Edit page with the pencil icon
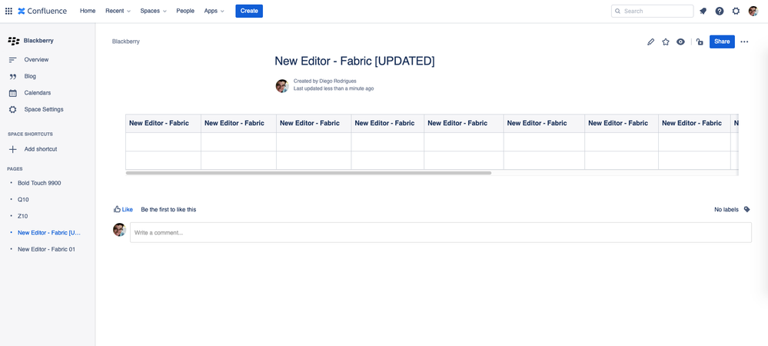The height and width of the screenshot is (346, 768). coord(650,42)
